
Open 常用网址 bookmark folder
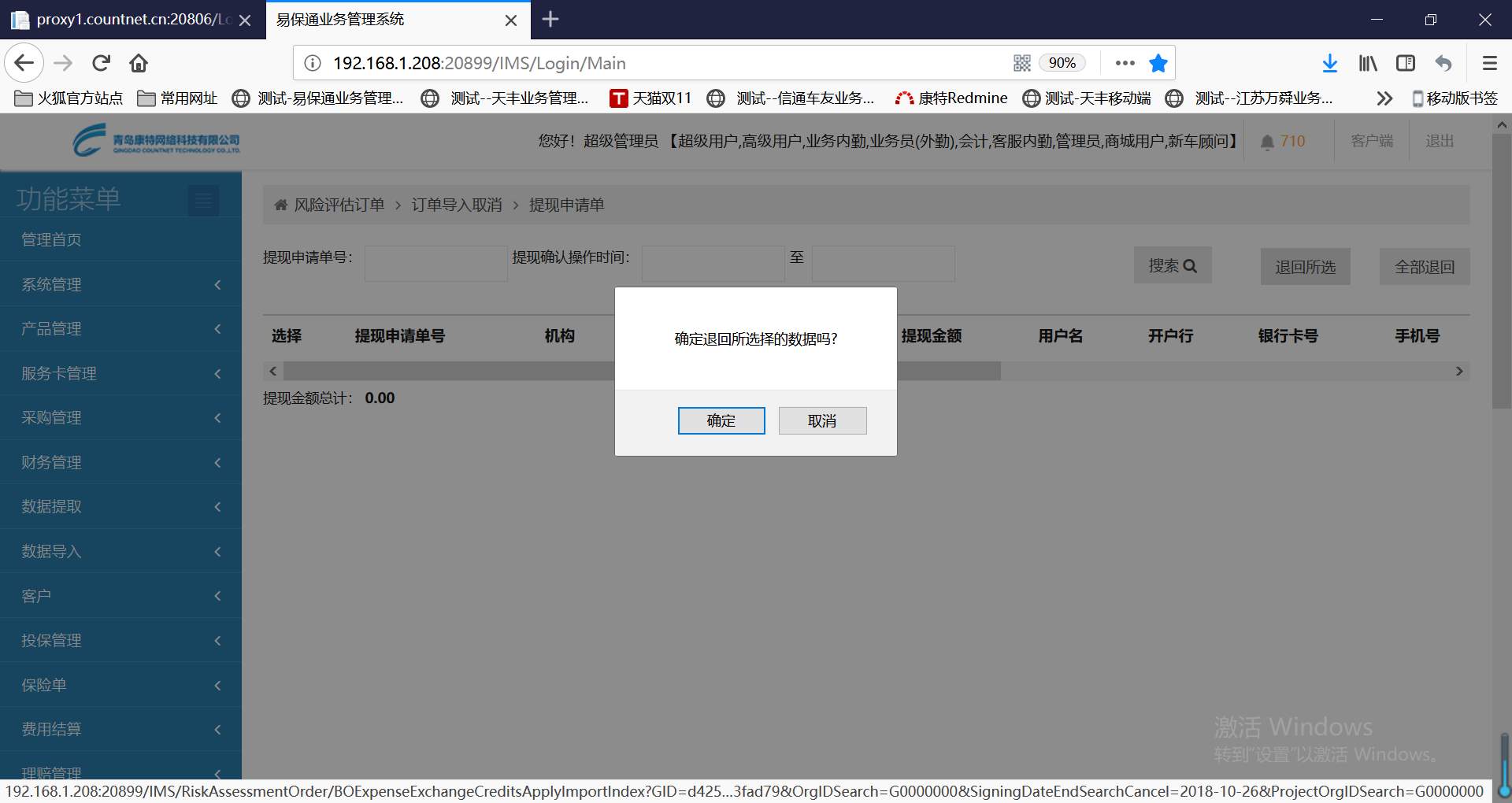177,98
